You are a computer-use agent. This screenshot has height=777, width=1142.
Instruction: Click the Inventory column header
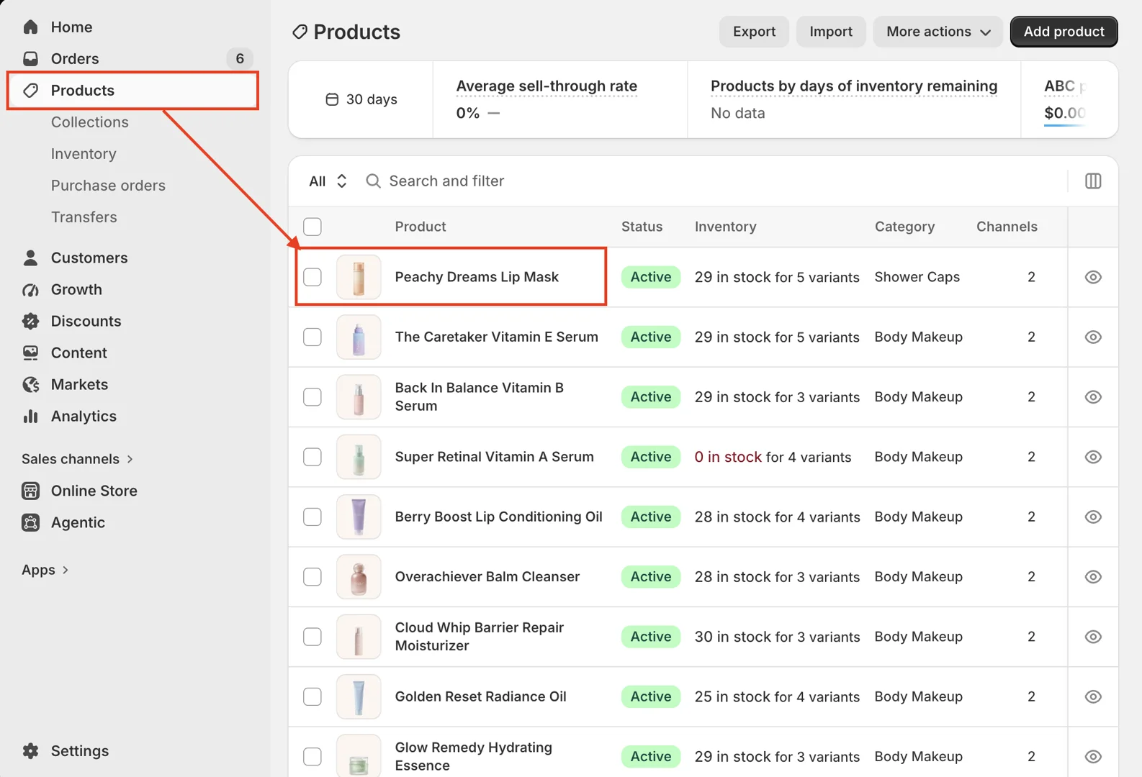pyautogui.click(x=725, y=227)
